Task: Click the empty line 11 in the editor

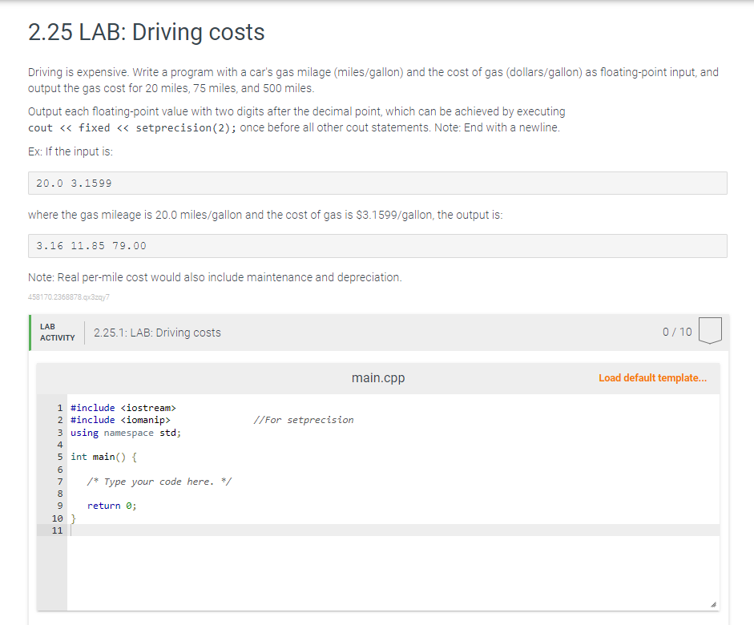Action: coord(160,530)
